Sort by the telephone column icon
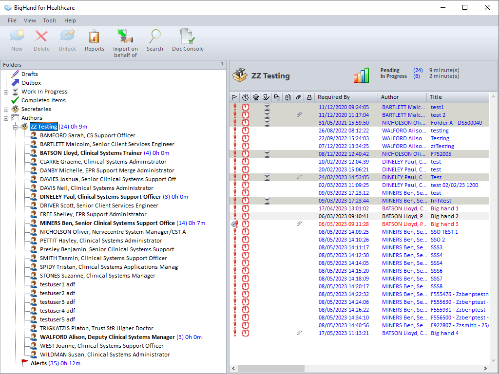The image size is (499, 374). 256,97
